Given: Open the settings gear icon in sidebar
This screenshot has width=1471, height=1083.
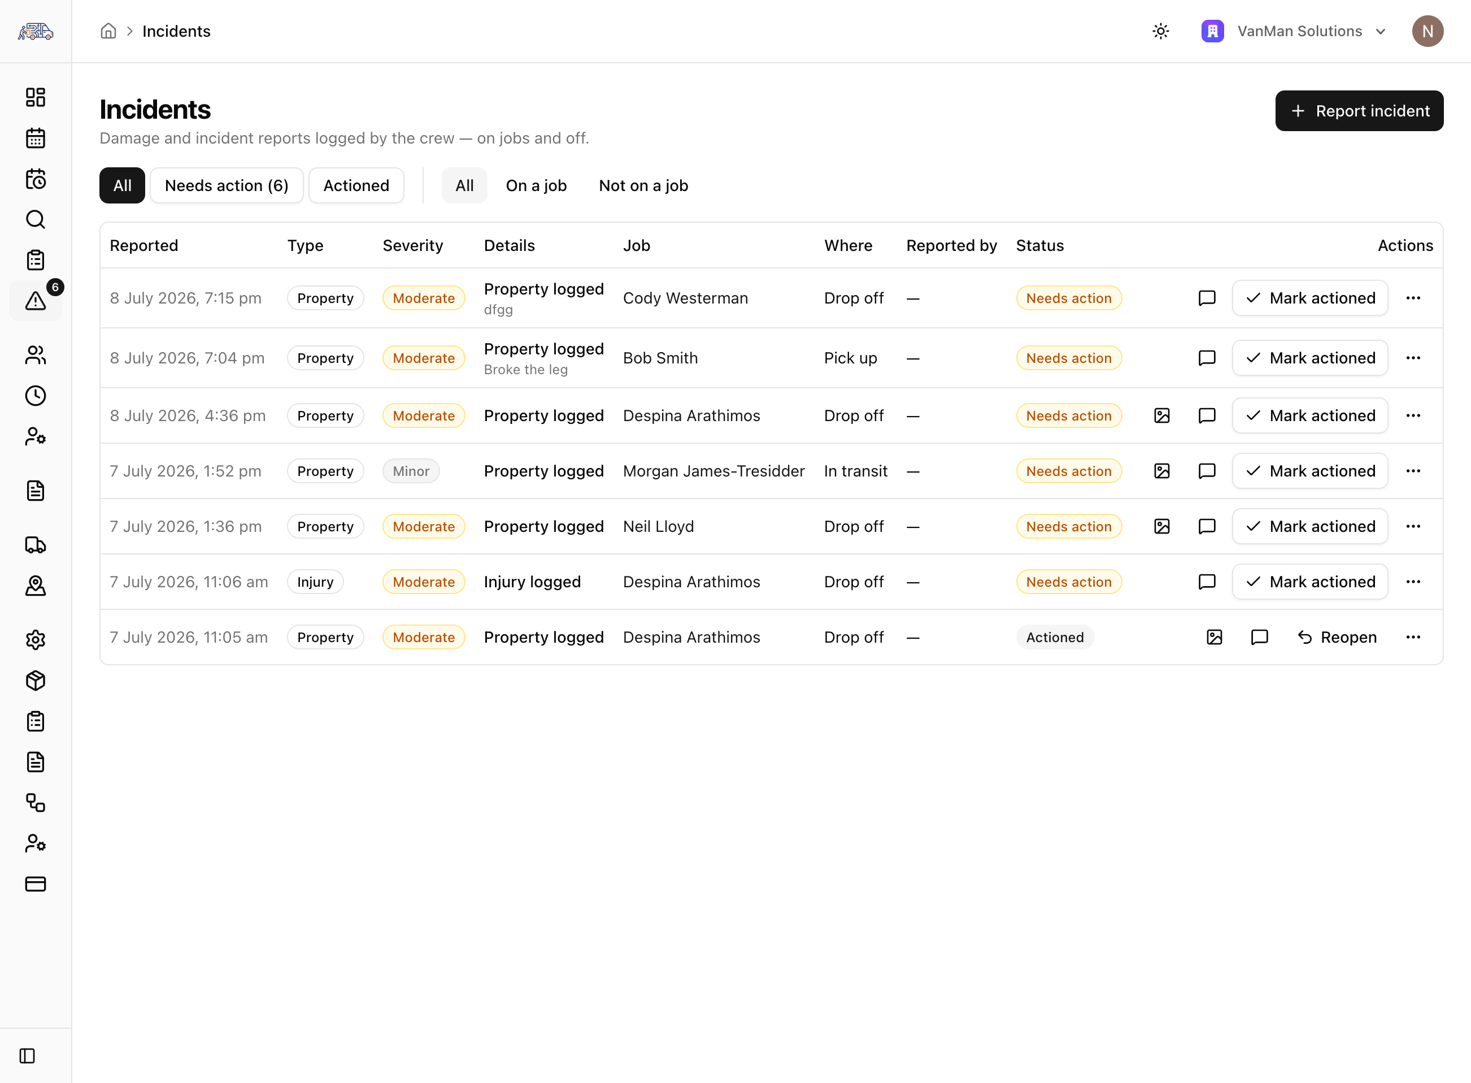Looking at the screenshot, I should (x=36, y=639).
